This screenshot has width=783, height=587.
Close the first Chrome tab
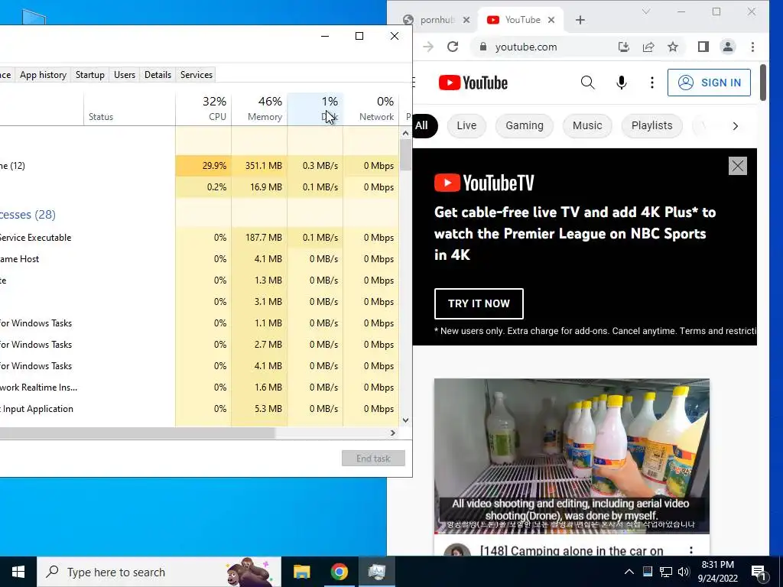tap(466, 20)
